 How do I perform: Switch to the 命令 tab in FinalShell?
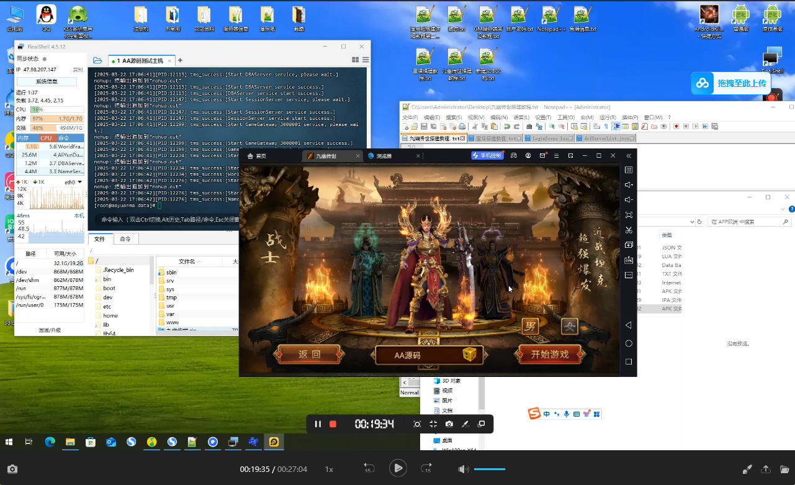pos(125,239)
